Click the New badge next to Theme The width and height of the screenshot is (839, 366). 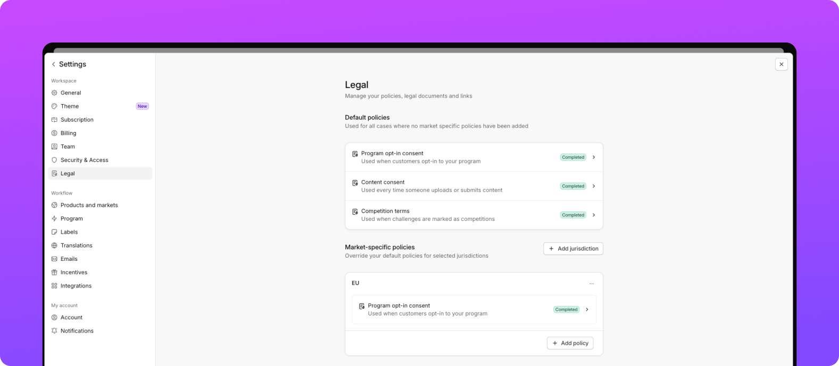click(x=142, y=106)
